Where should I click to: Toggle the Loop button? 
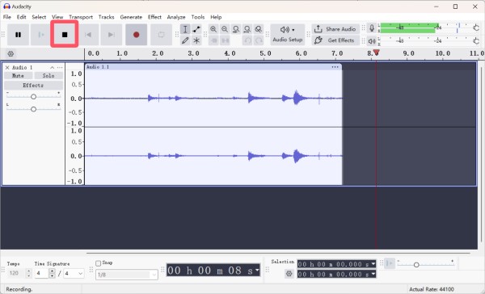pyautogui.click(x=161, y=35)
